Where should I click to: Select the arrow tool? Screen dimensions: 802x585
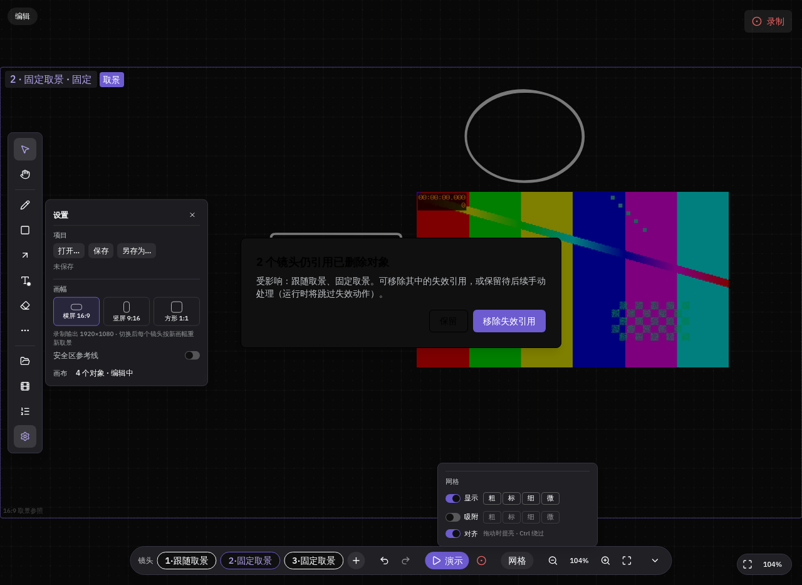pyautogui.click(x=25, y=255)
